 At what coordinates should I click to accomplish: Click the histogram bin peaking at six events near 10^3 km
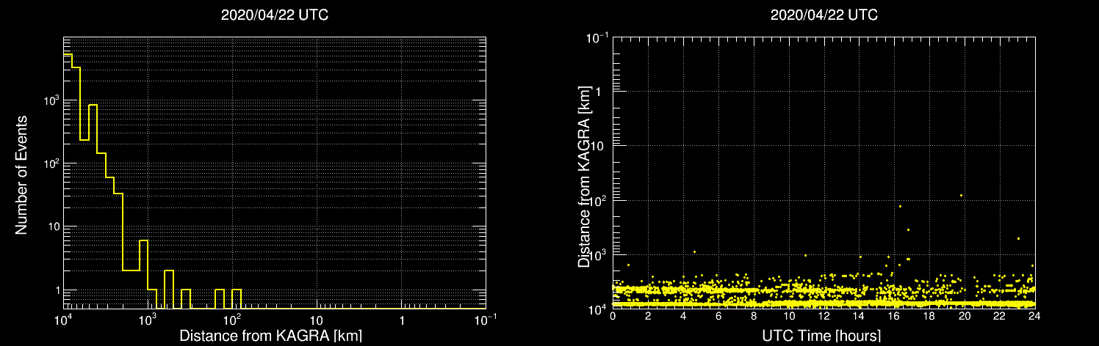[143, 274]
